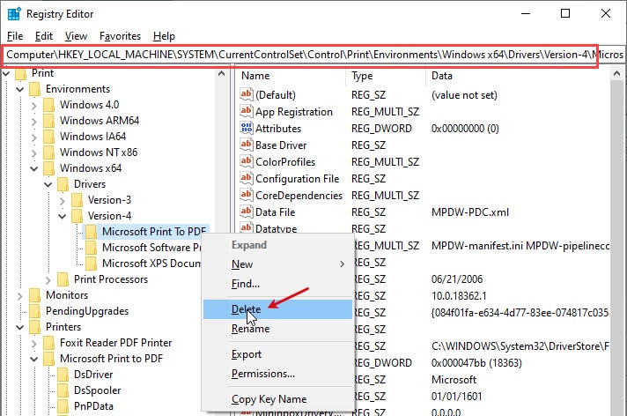Viewport: 627px width, 416px height.
Task: Click the Windows x64 folder icon
Action: point(48,168)
